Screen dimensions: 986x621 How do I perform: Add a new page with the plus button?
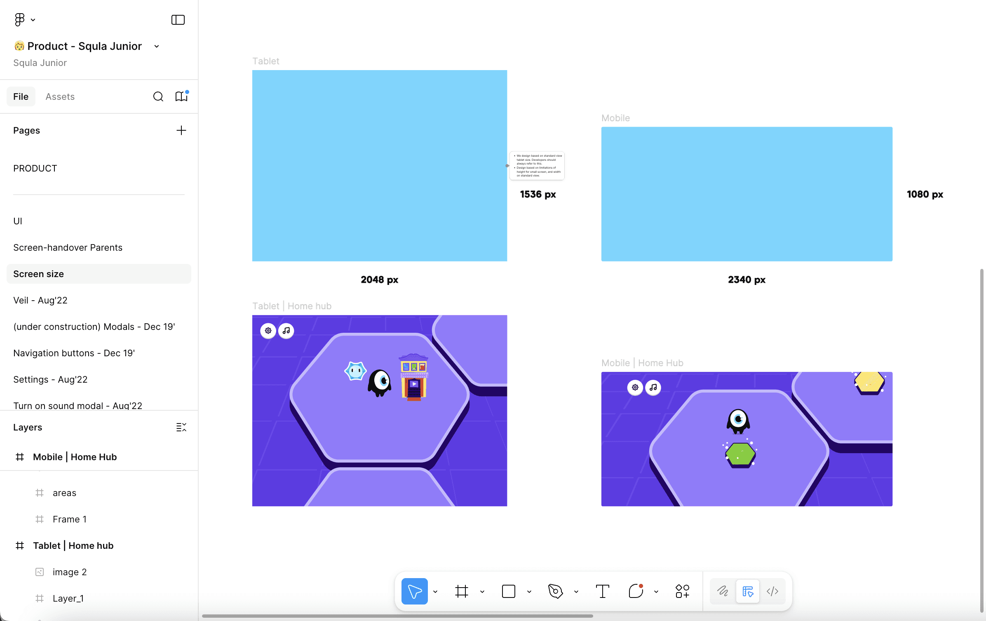[x=181, y=131]
